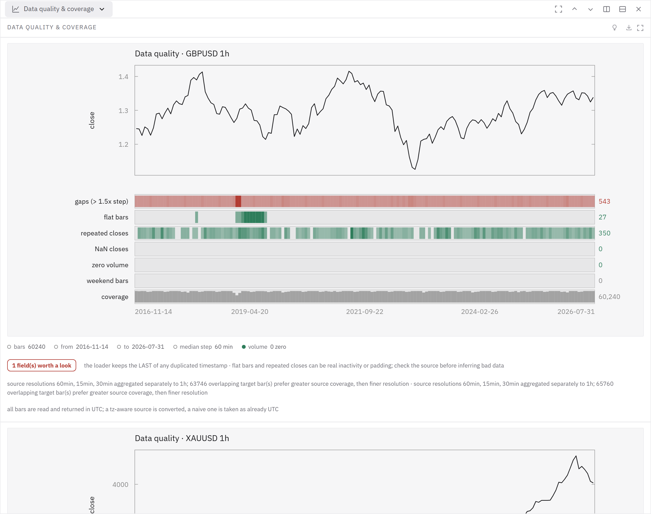This screenshot has width=651, height=514.
Task: Move to previous panel with up chevron
Action: pos(574,9)
